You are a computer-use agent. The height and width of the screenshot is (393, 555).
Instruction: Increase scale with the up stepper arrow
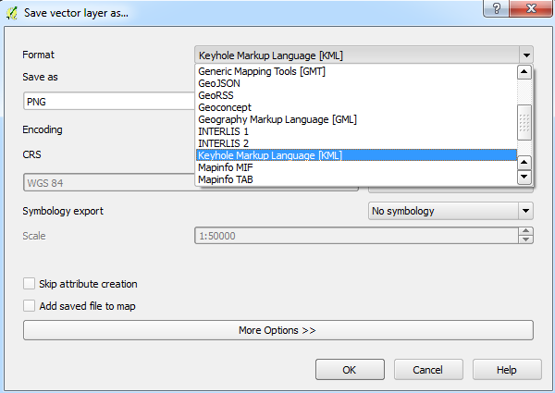pyautogui.click(x=525, y=231)
